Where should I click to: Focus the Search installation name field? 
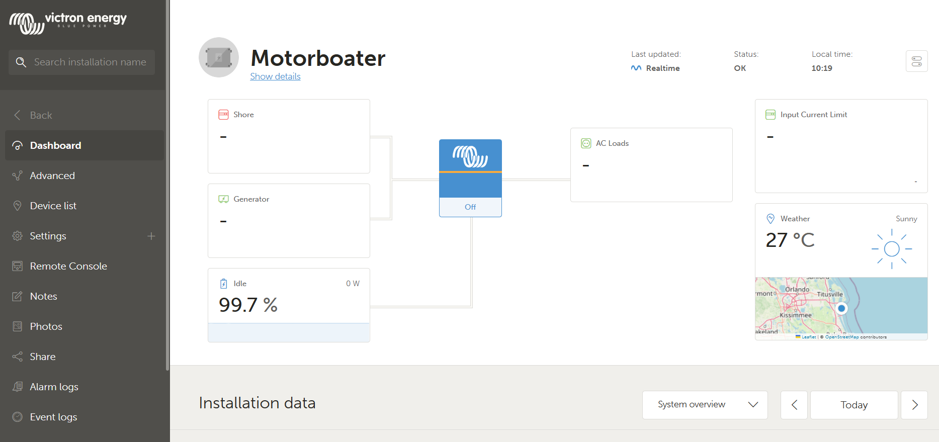90,62
